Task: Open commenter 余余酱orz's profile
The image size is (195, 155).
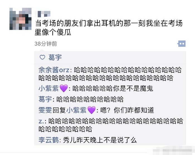Action: tap(54, 70)
